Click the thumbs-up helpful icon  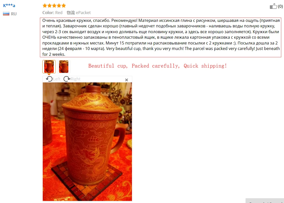tap(273, 6)
